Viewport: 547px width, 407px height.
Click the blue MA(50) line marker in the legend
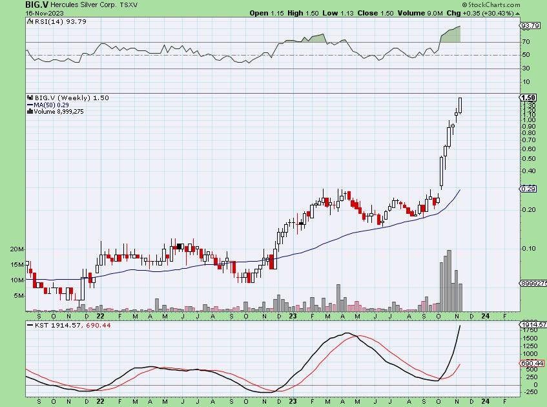pyautogui.click(x=30, y=105)
